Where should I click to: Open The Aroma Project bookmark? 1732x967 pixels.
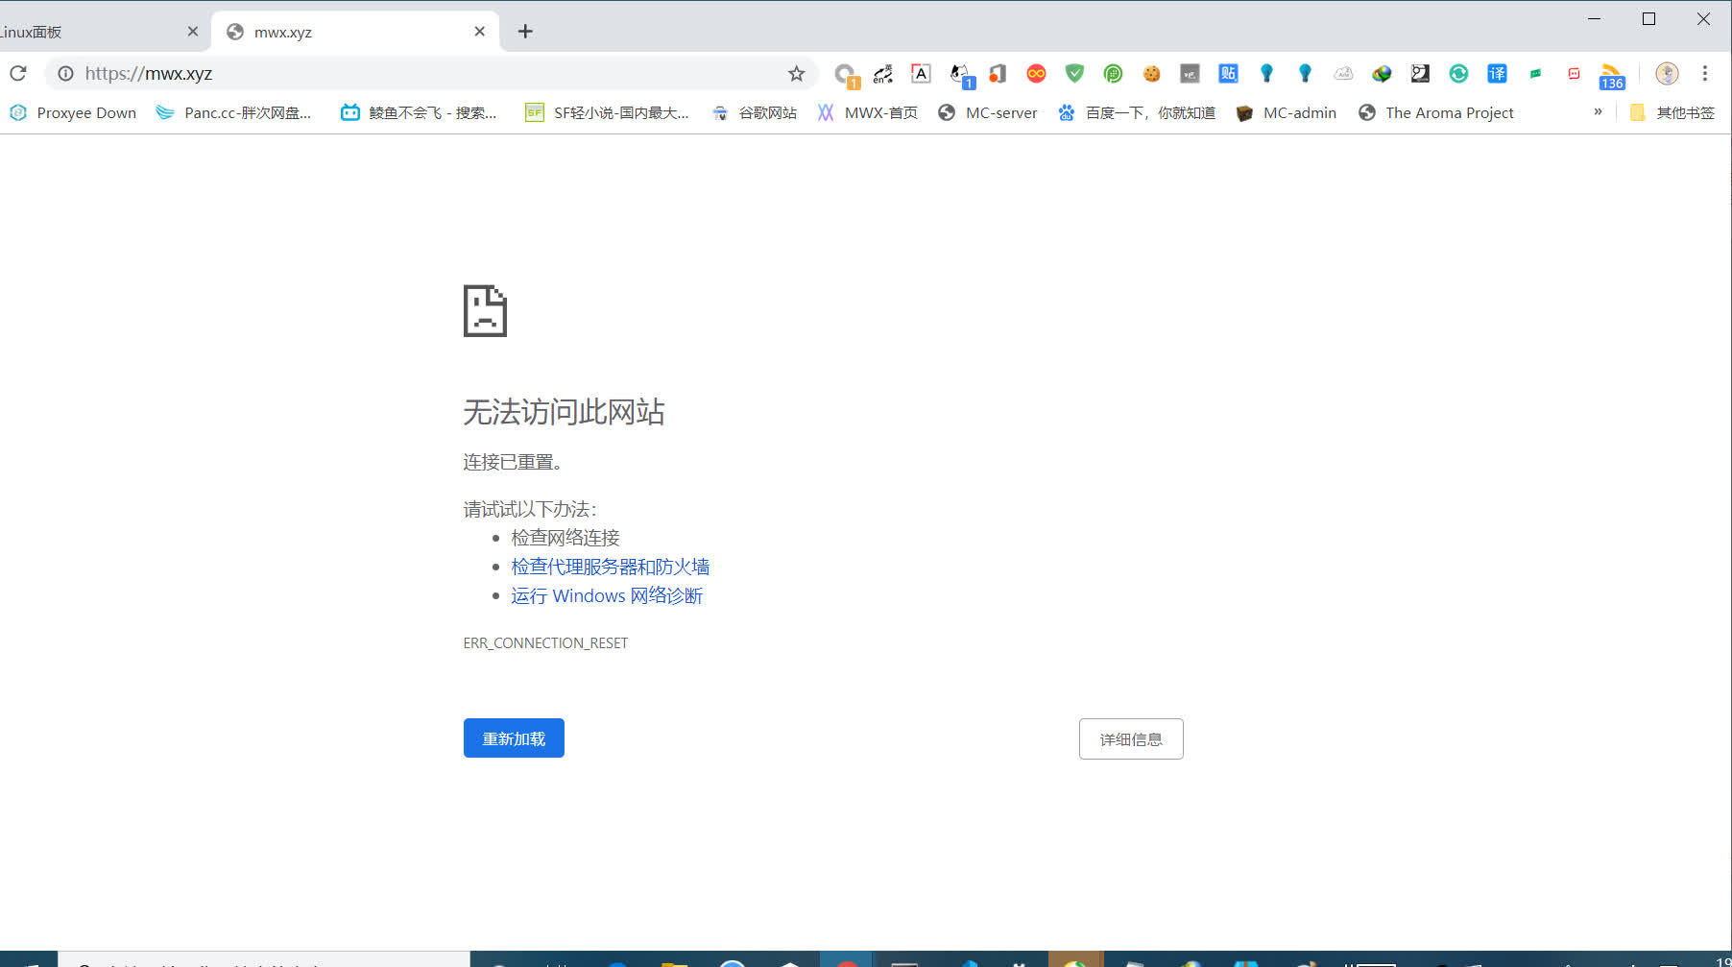tap(1436, 112)
